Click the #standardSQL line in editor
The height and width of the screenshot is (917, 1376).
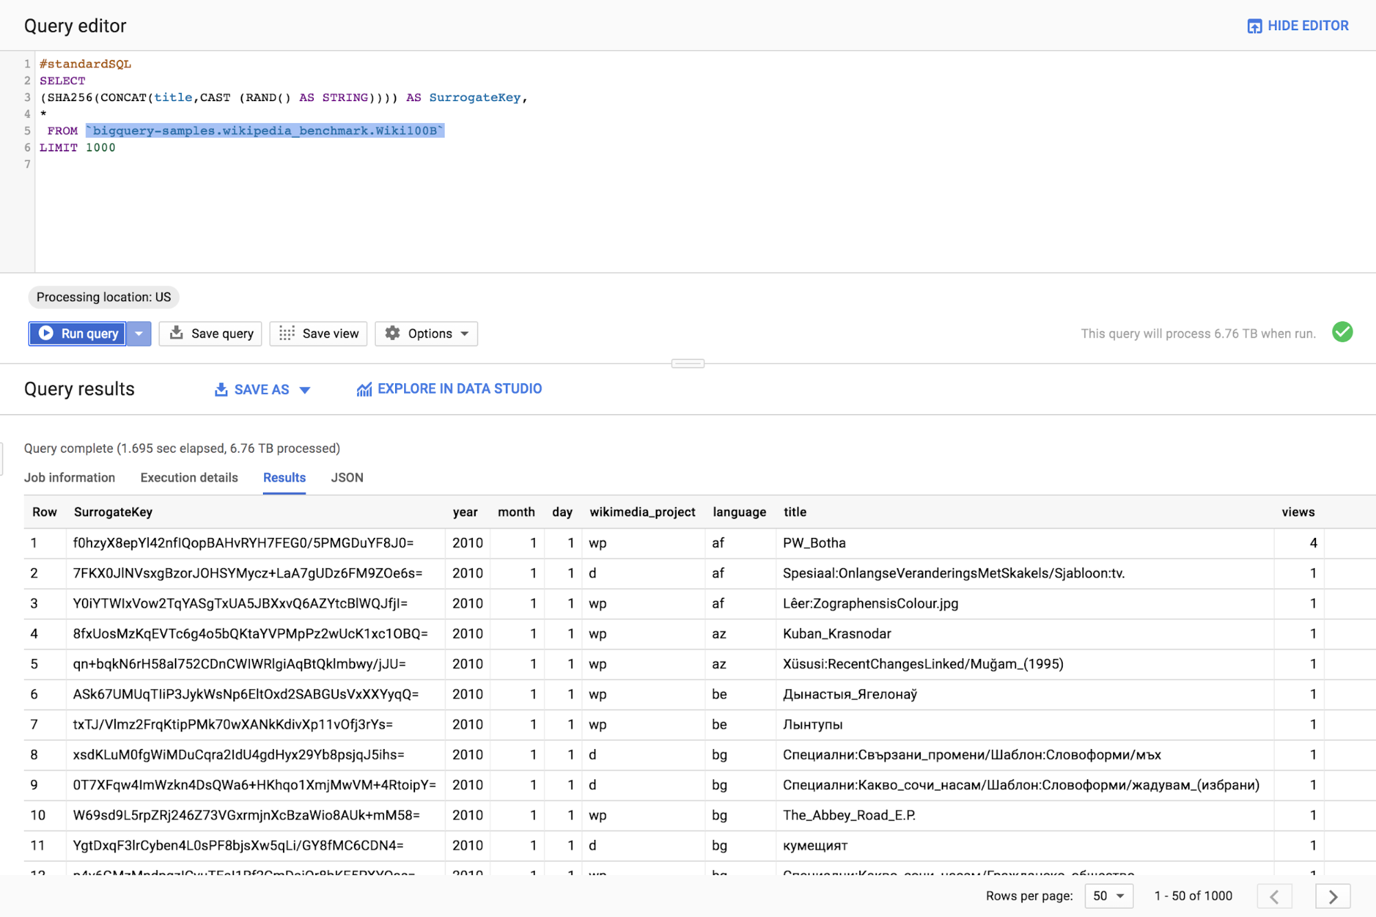[x=85, y=64]
